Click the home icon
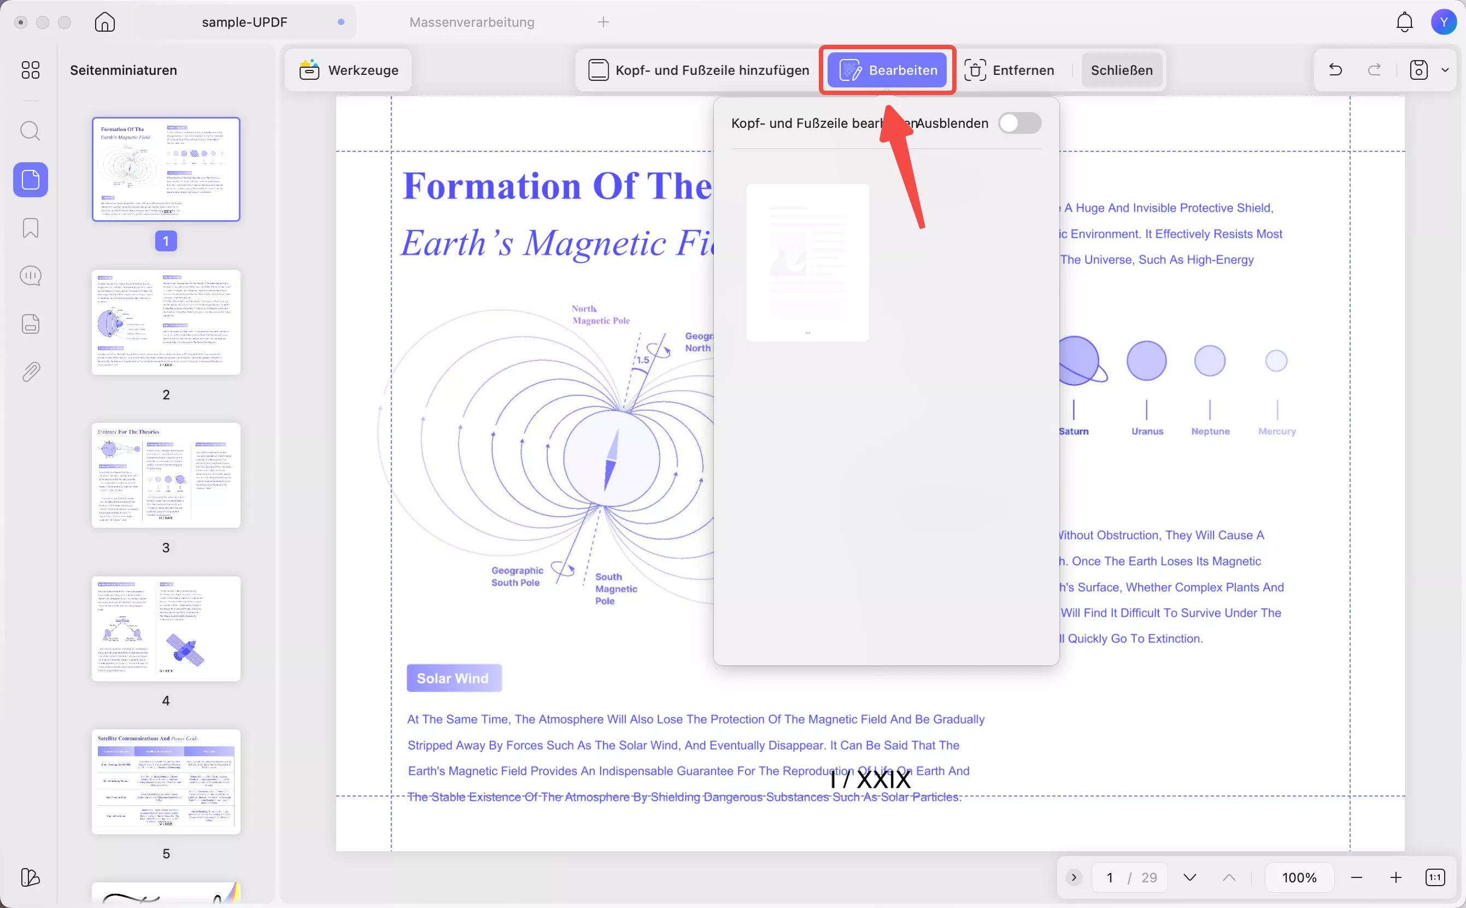1466x908 pixels. tap(104, 22)
